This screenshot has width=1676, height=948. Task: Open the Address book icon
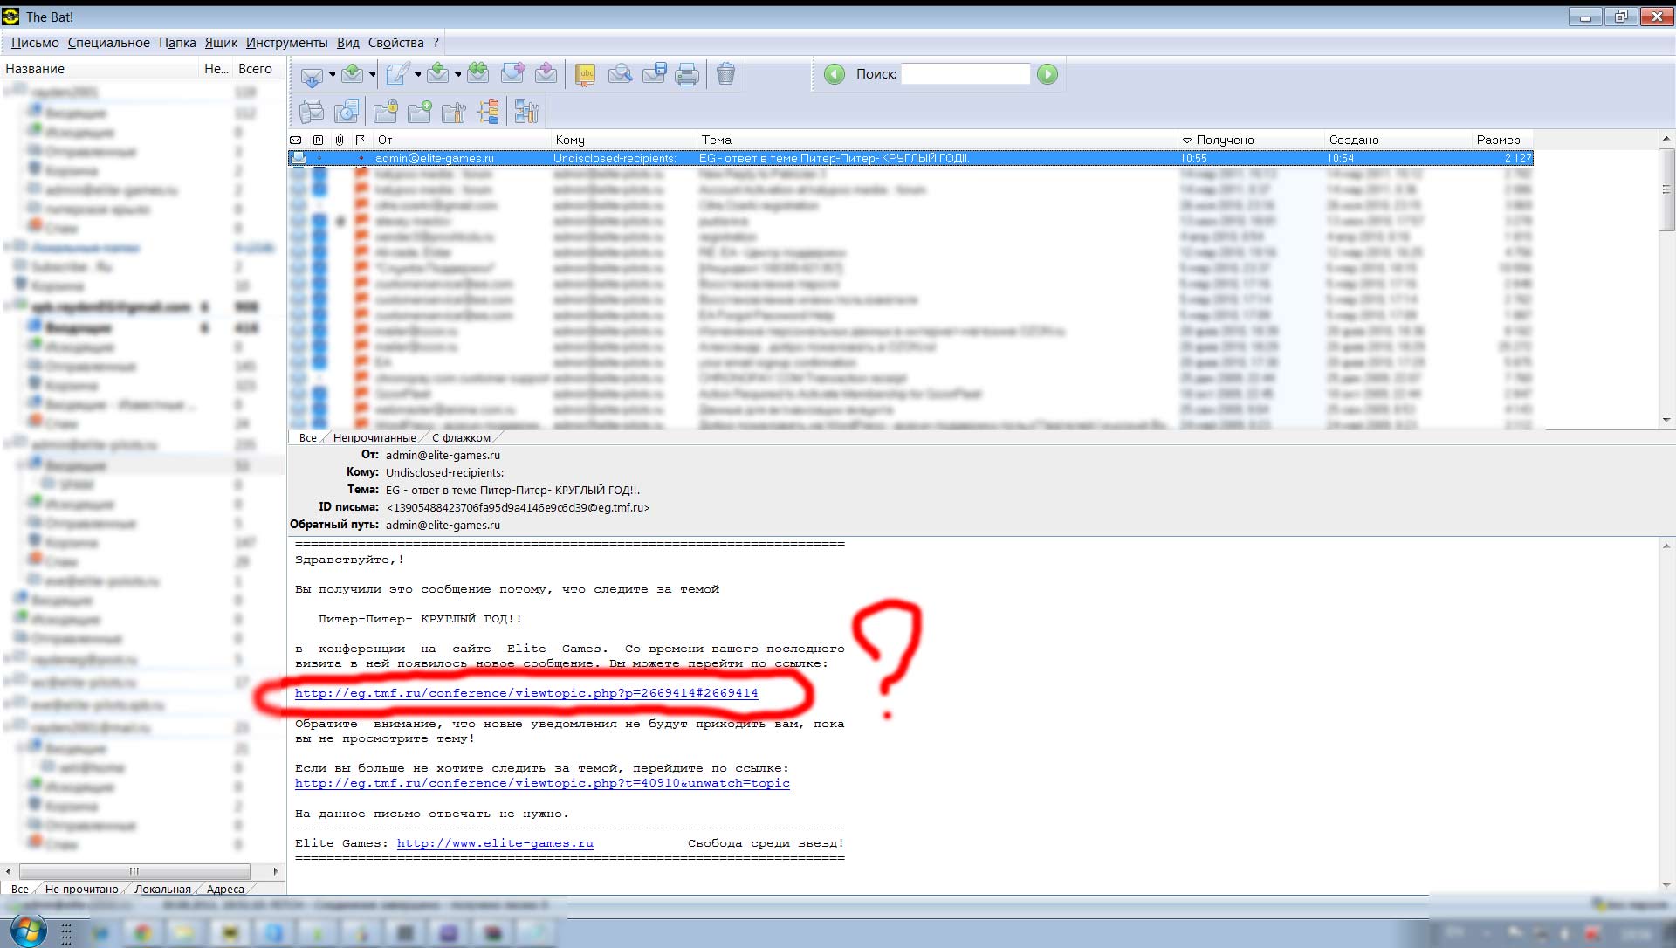[586, 75]
